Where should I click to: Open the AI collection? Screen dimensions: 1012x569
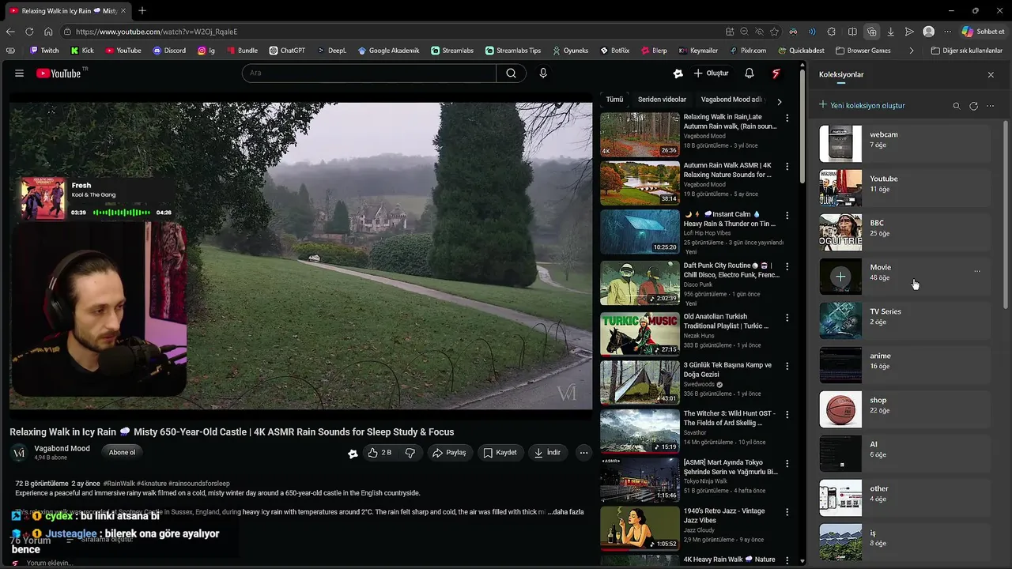coord(904,454)
